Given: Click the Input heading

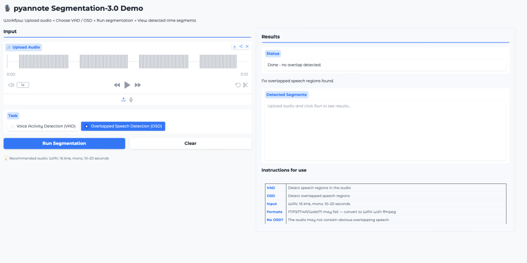Looking at the screenshot, I should [x=10, y=32].
